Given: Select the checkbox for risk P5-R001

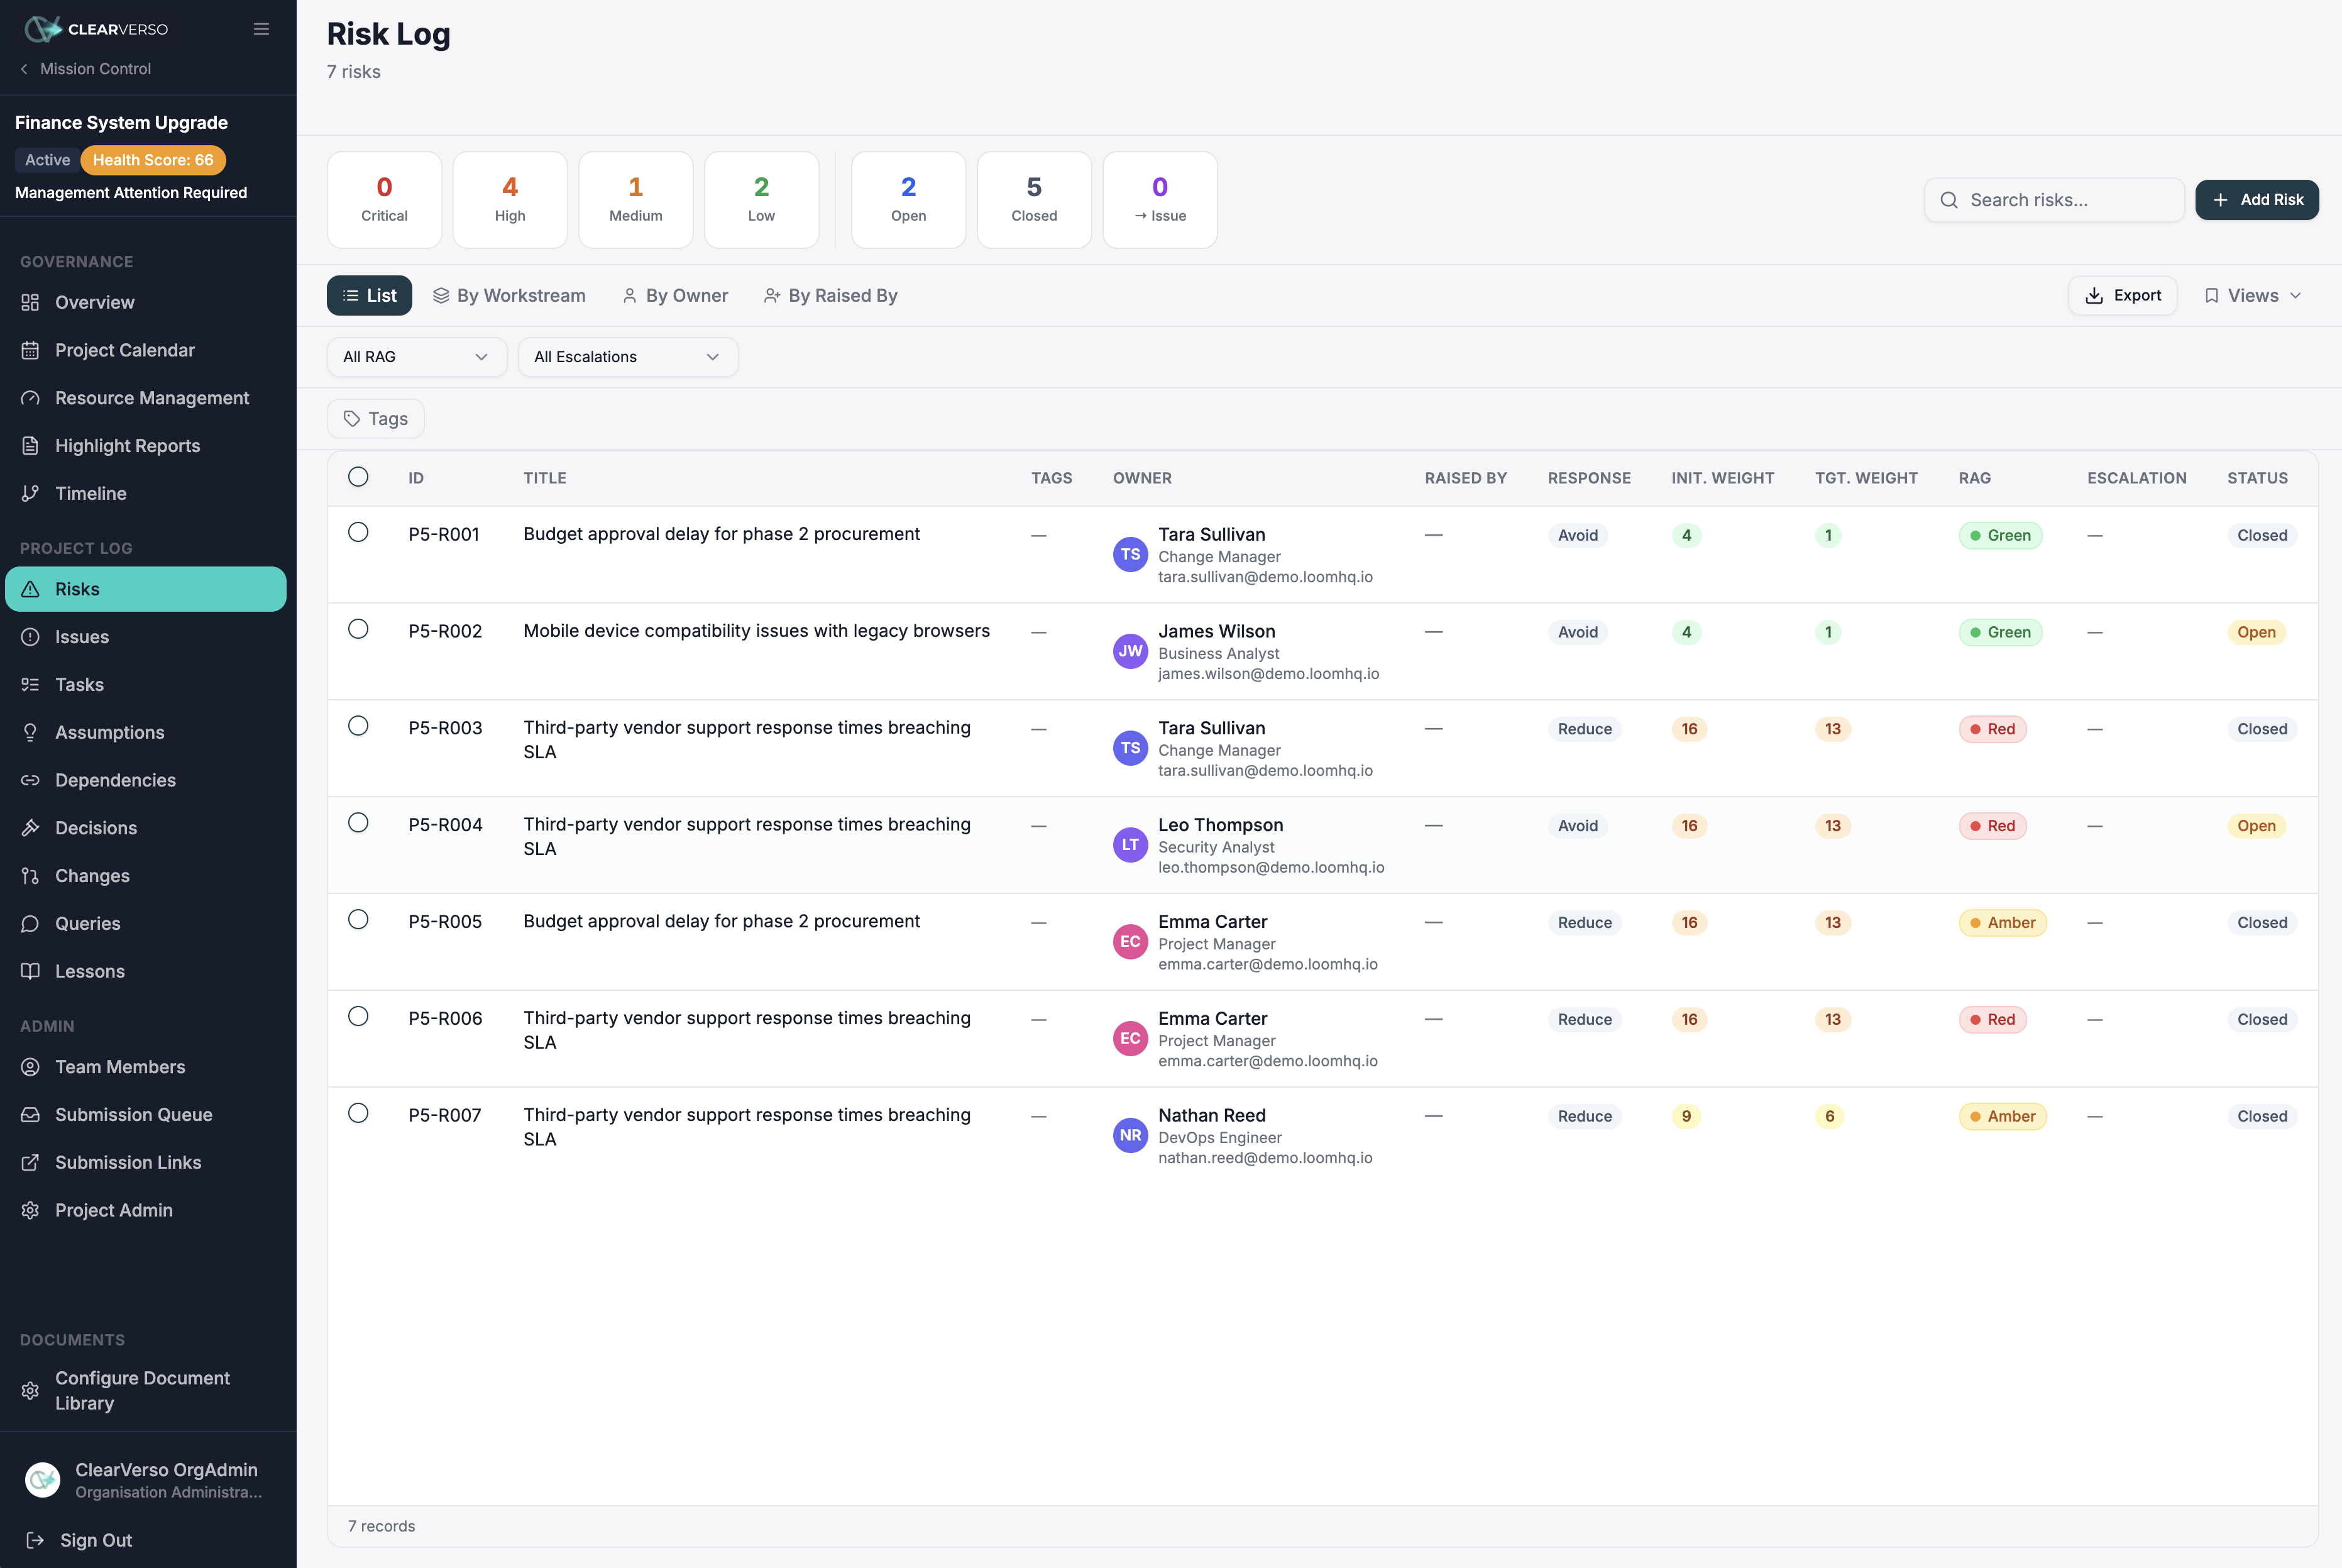Looking at the screenshot, I should point(358,532).
